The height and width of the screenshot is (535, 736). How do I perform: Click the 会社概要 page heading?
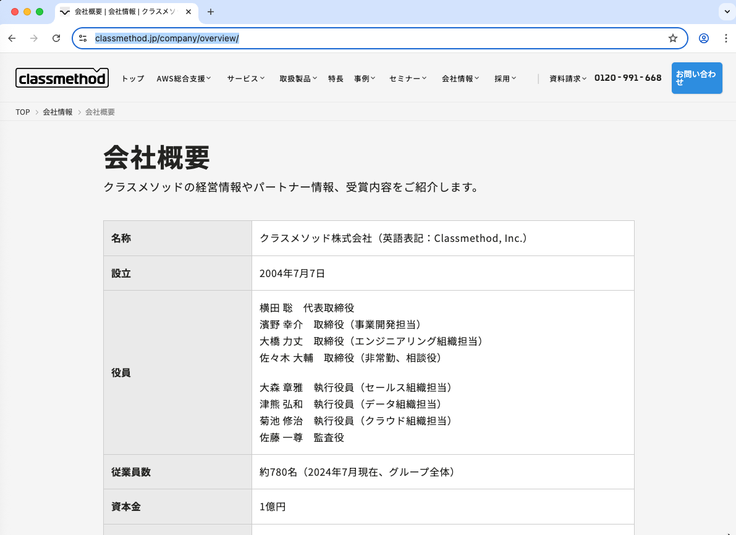click(156, 157)
